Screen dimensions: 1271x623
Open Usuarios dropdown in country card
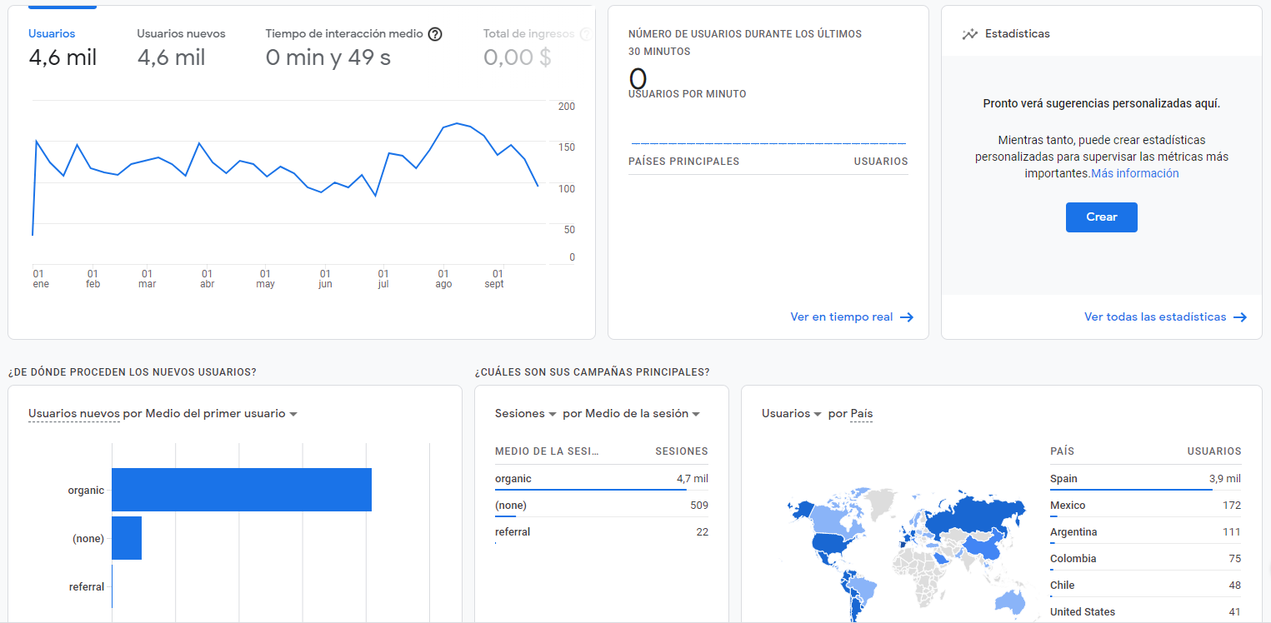click(x=792, y=414)
